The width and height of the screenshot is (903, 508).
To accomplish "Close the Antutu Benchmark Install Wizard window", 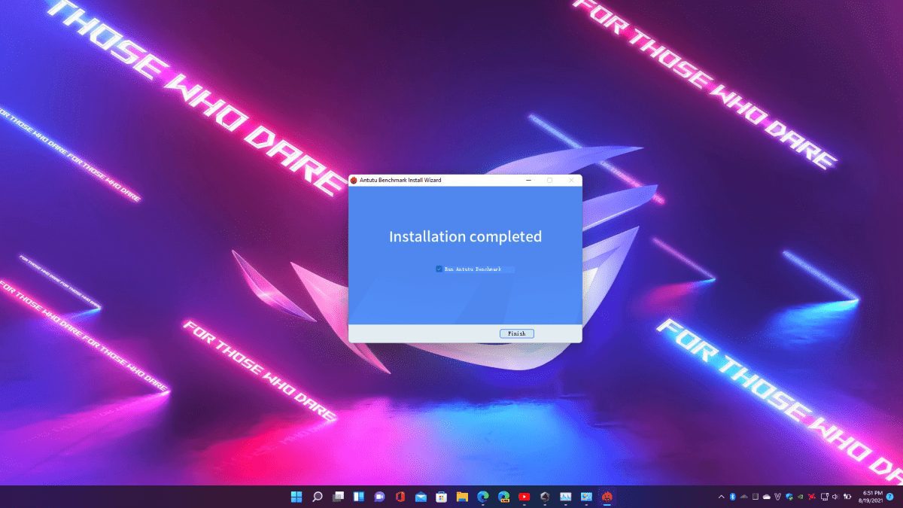I will coord(571,181).
